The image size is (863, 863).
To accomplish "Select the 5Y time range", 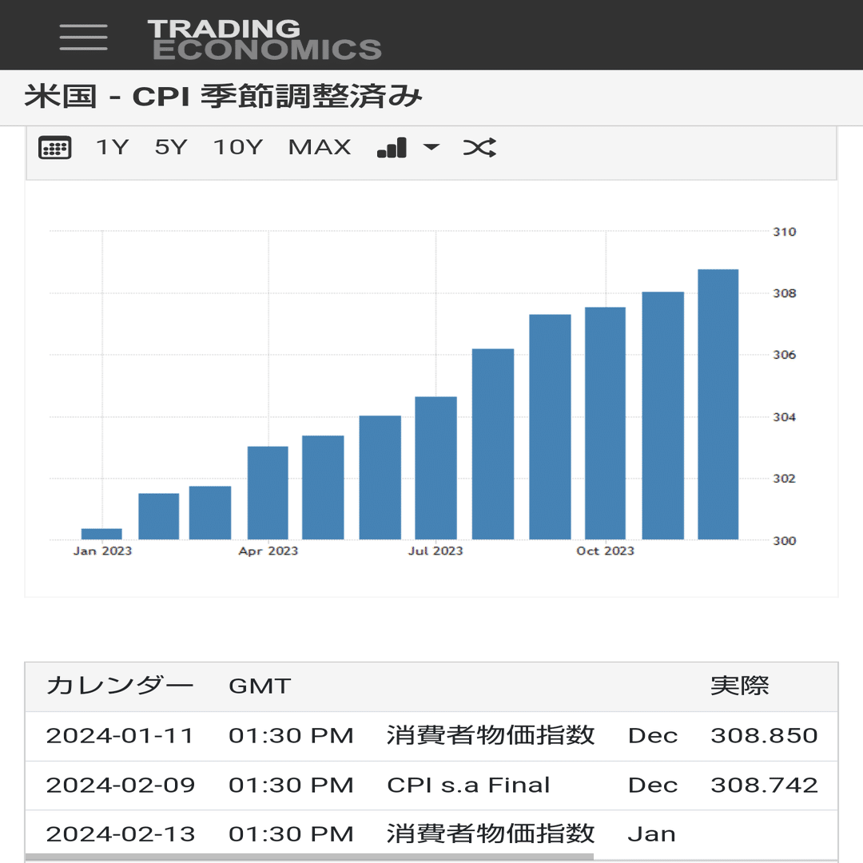I will pyautogui.click(x=171, y=147).
